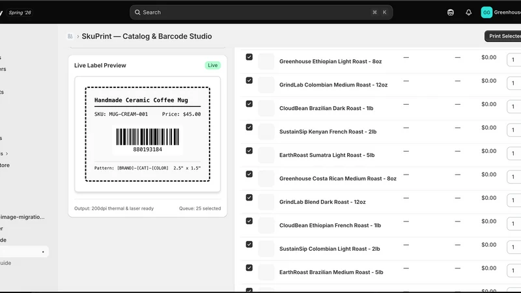Viewport: 521px width, 293px height.
Task: Click barcode number 880193184
Action: click(x=148, y=150)
